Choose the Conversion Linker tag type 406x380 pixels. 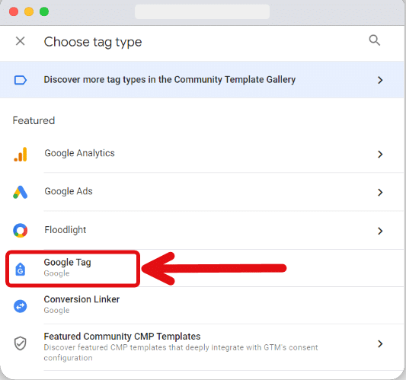coord(202,305)
